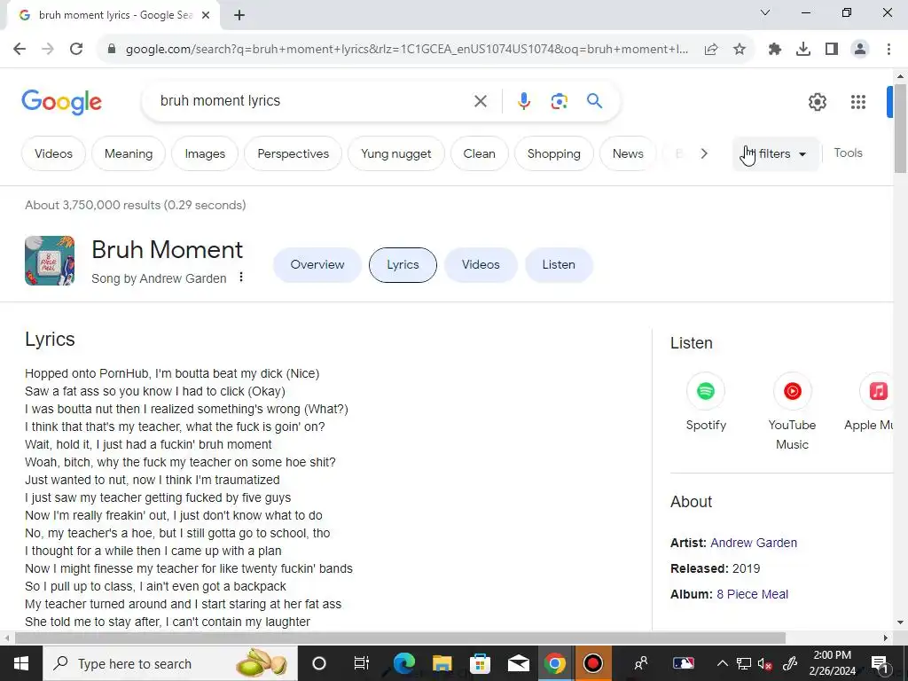
Task: Select the Meaning filter chip
Action: [x=129, y=154]
